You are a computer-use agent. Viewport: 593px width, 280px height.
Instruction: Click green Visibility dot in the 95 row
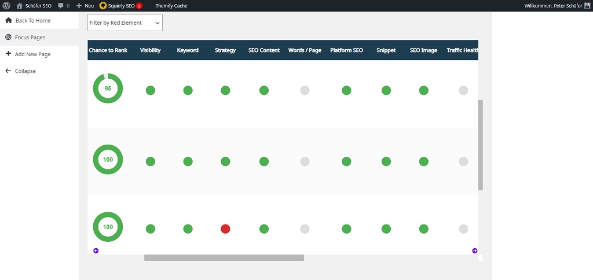pos(151,90)
